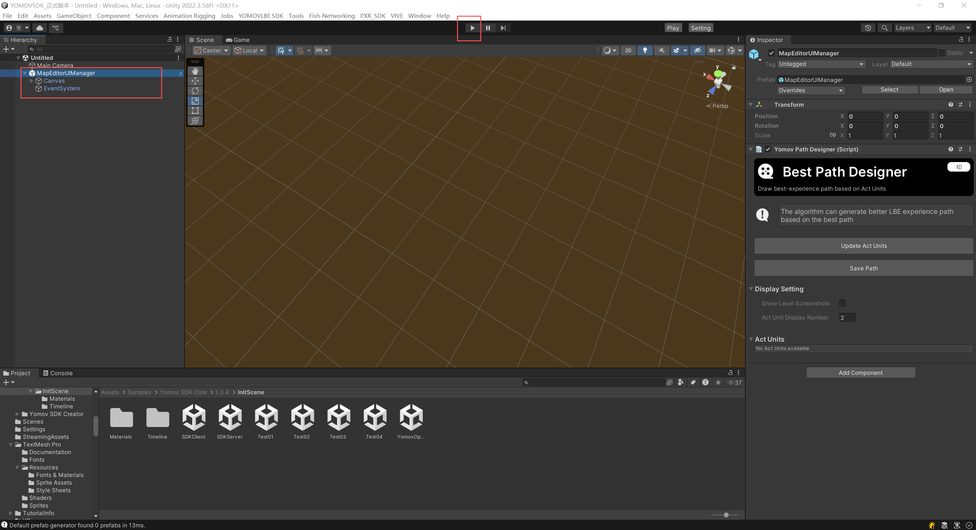Collapse the Display Setting section

pos(751,289)
